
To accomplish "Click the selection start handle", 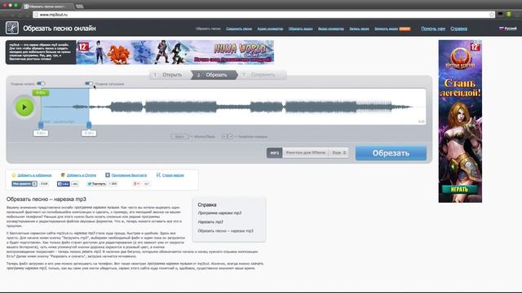I will (x=41, y=125).
